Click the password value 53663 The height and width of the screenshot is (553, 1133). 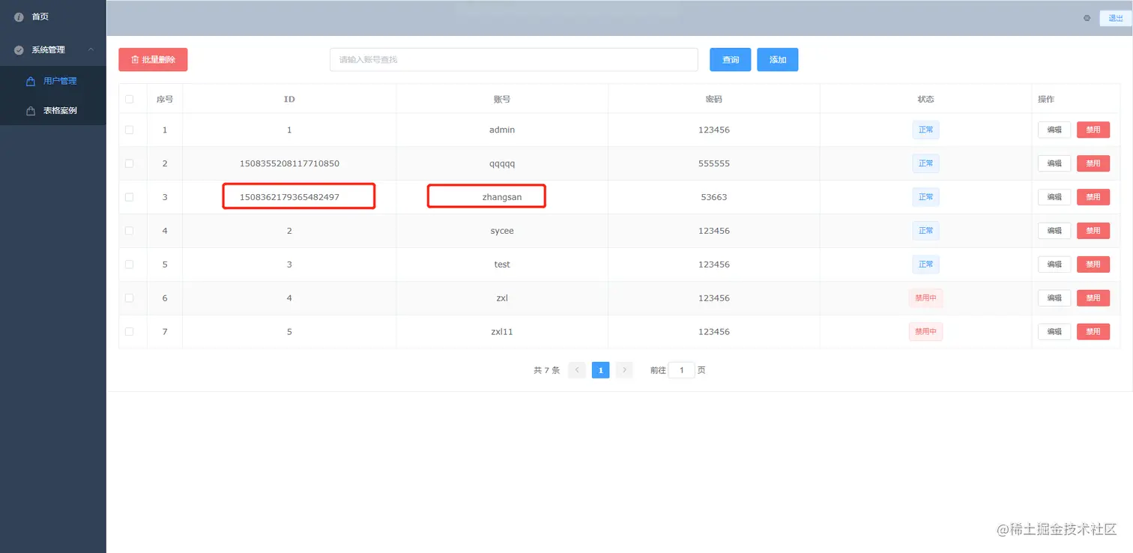coord(714,197)
